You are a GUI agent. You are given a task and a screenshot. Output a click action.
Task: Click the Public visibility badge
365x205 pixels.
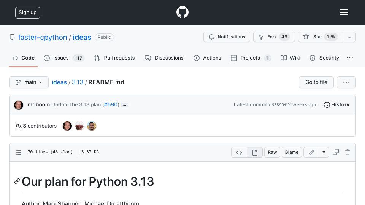tap(104, 37)
